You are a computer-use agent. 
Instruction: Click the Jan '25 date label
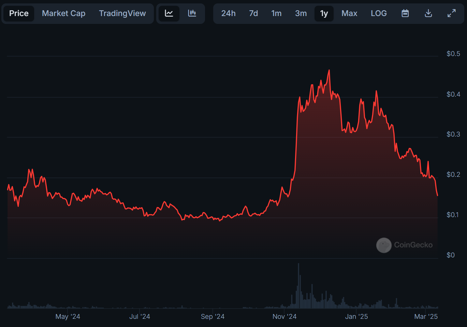click(x=356, y=316)
